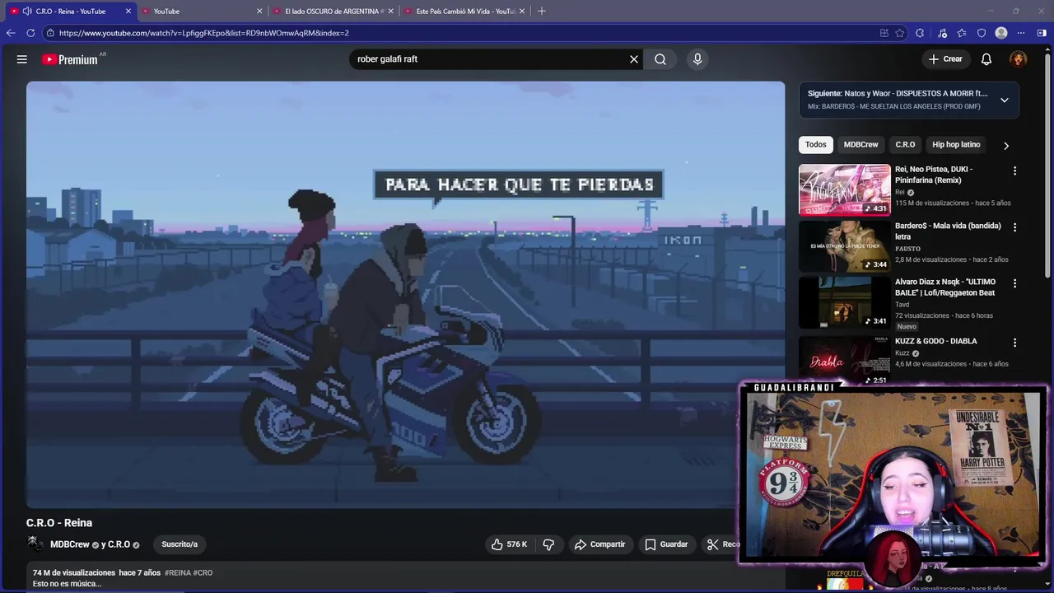The image size is (1054, 593).
Task: Open options for Mala vida (bandida) video
Action: [x=1014, y=226]
